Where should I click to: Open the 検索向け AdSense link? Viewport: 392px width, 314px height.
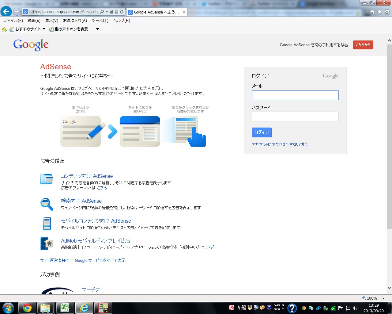tap(81, 201)
